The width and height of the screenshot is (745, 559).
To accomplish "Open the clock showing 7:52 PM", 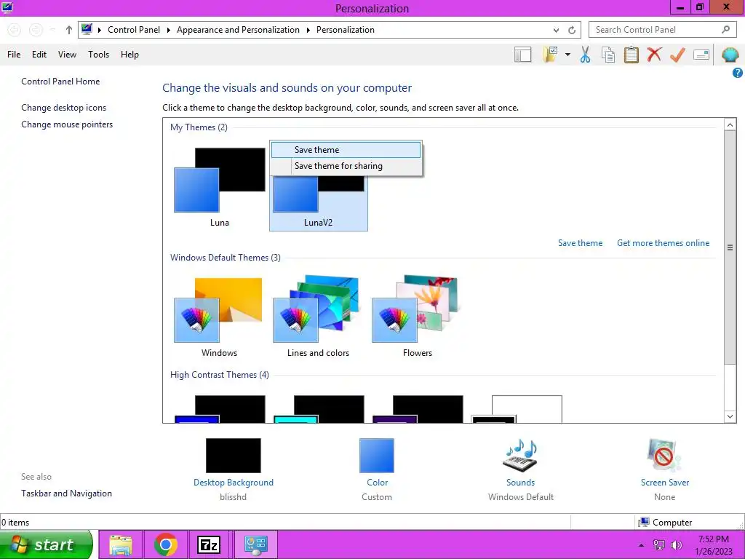I will click(x=714, y=545).
